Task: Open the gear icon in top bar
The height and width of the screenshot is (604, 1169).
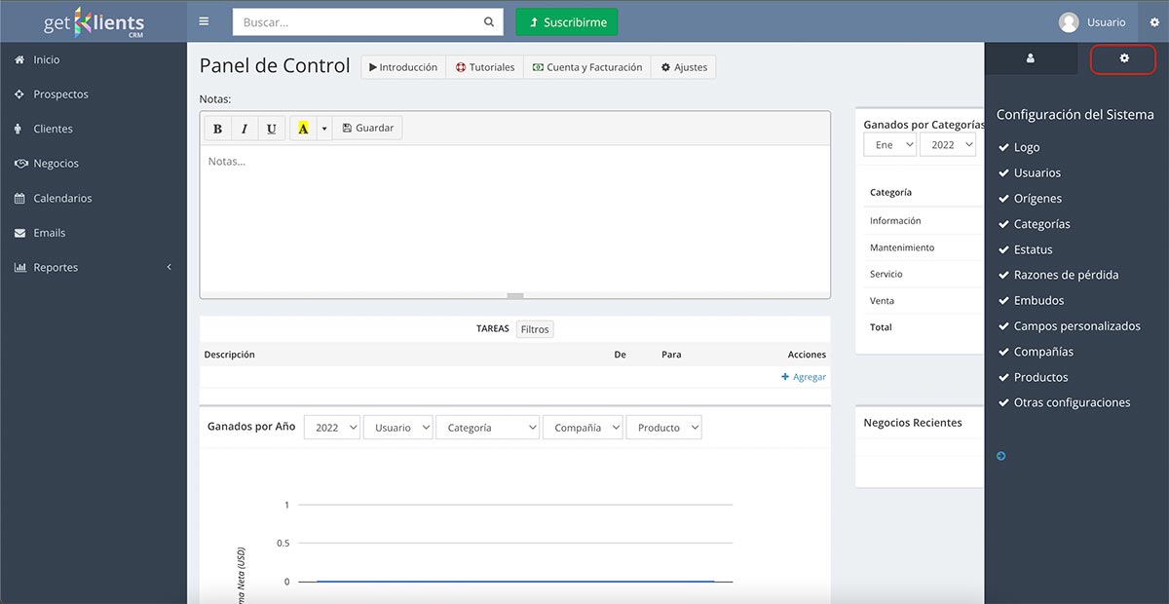Action: click(1154, 22)
